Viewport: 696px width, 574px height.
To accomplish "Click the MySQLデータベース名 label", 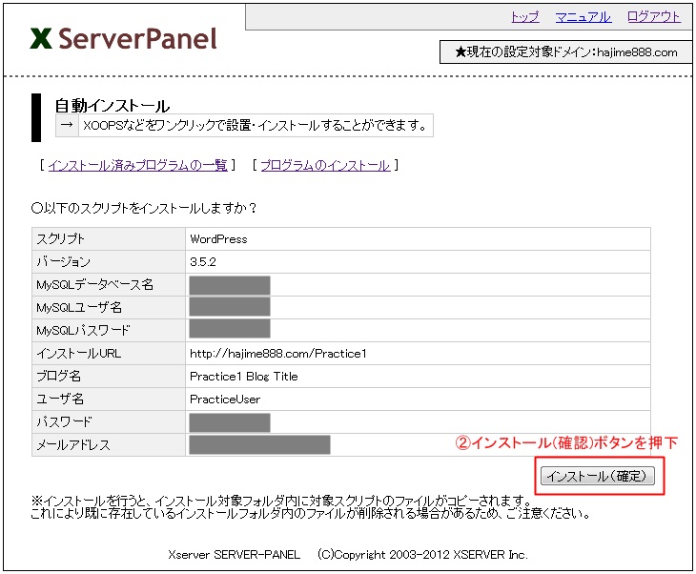I will click(94, 284).
